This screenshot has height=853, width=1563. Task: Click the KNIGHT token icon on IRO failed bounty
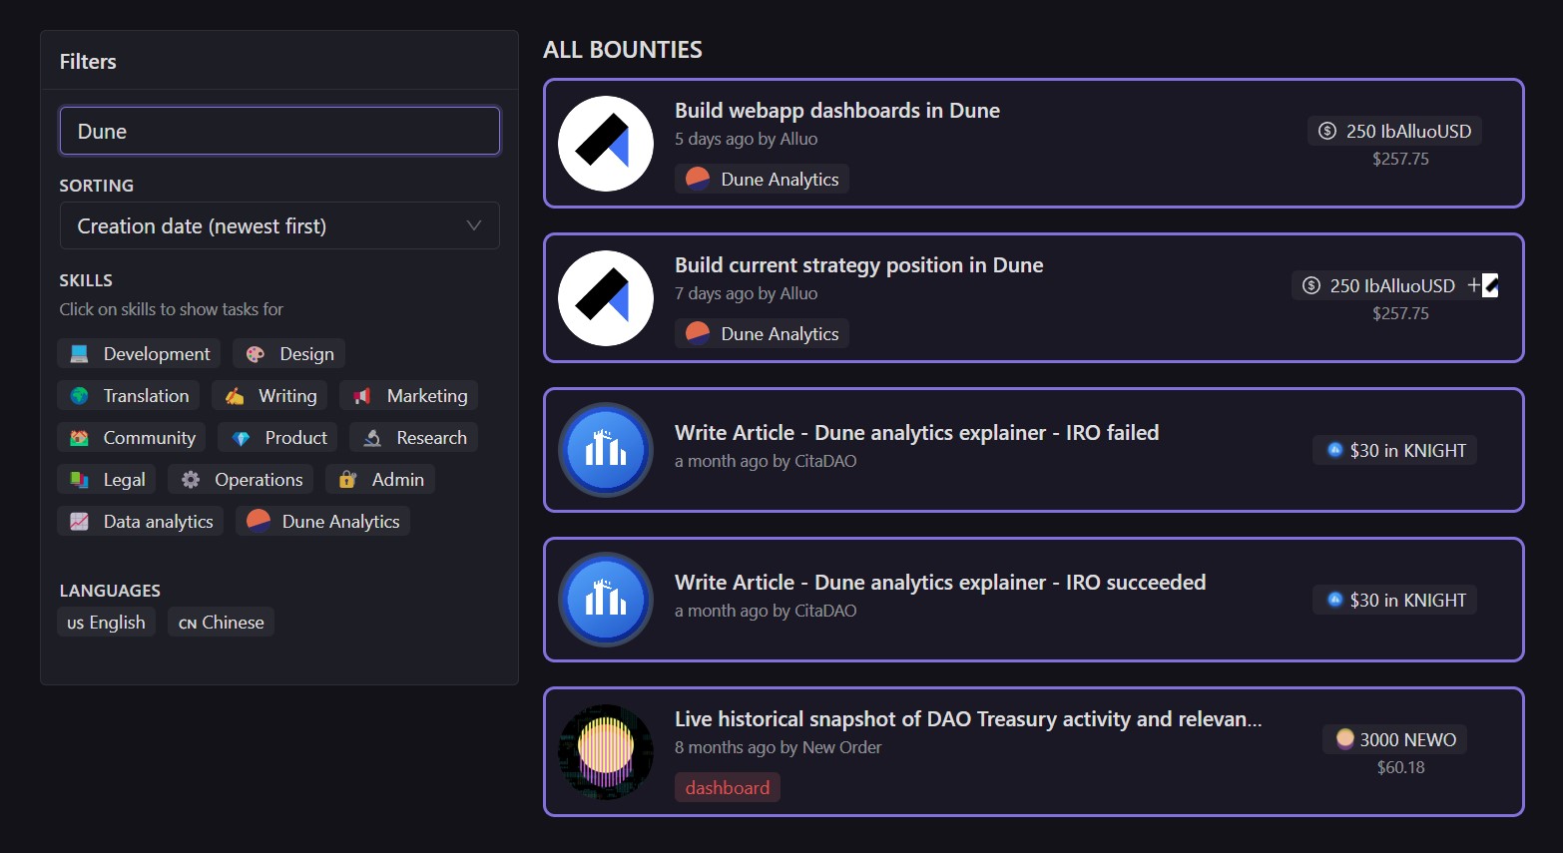tap(1334, 450)
